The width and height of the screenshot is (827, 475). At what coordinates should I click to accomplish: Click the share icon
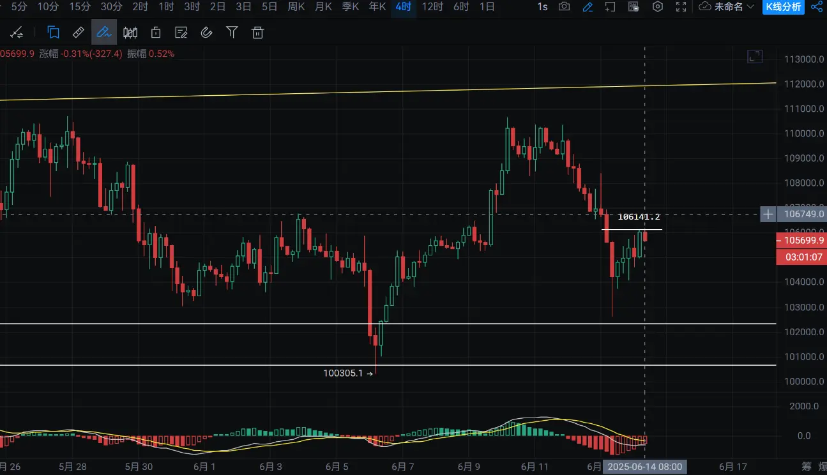pyautogui.click(x=816, y=7)
